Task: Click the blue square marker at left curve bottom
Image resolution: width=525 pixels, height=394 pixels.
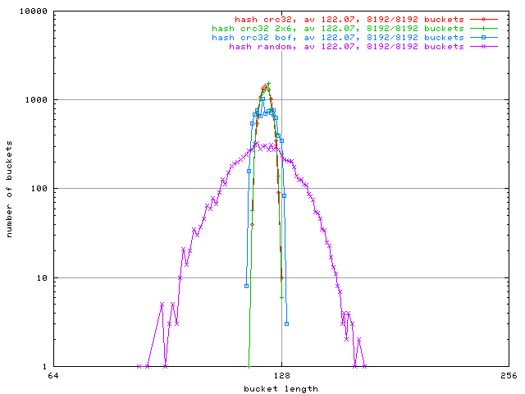Action: tap(246, 286)
